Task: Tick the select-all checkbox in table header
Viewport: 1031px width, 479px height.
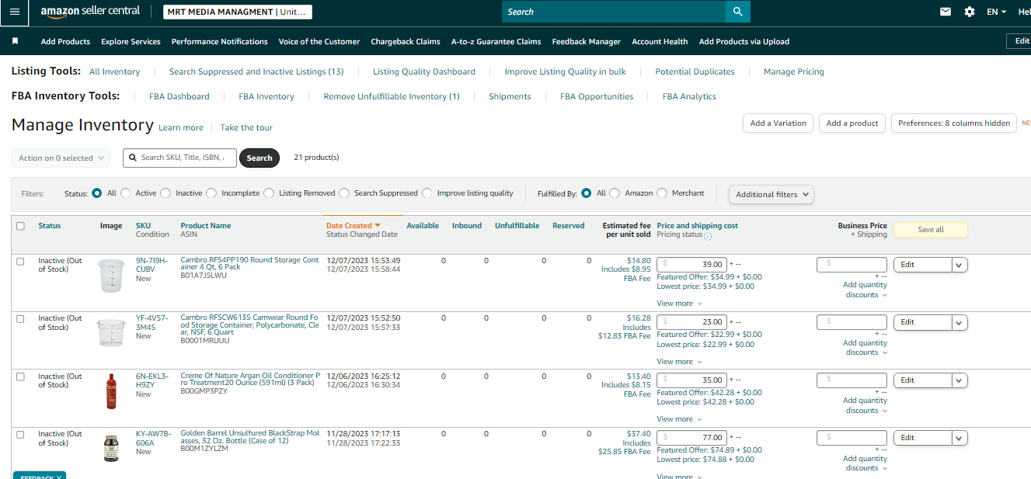Action: pos(20,226)
